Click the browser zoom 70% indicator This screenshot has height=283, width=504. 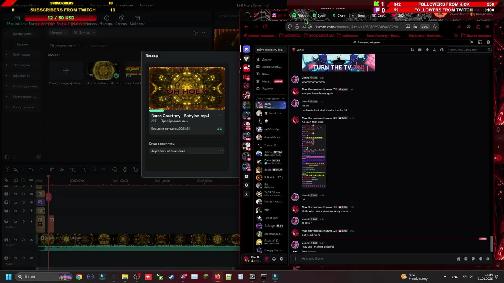424,27
